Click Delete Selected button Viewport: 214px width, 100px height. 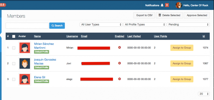(169, 15)
